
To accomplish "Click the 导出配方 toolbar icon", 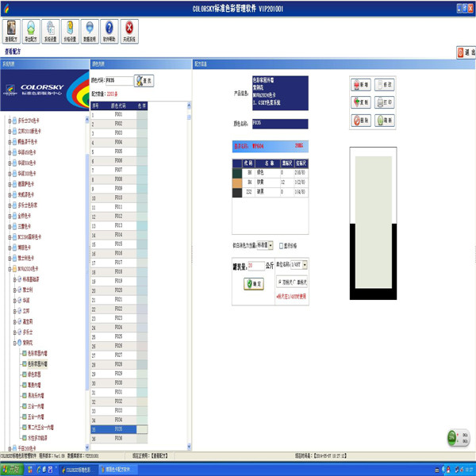I will (x=31, y=32).
